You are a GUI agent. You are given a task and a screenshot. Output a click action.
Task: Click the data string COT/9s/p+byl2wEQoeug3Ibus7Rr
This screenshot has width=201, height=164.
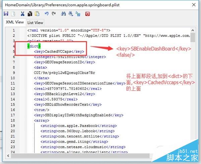click(64, 73)
